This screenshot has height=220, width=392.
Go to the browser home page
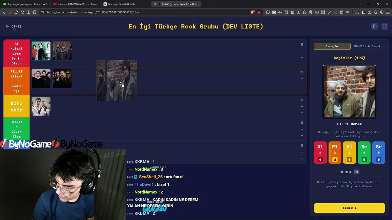click(22, 12)
